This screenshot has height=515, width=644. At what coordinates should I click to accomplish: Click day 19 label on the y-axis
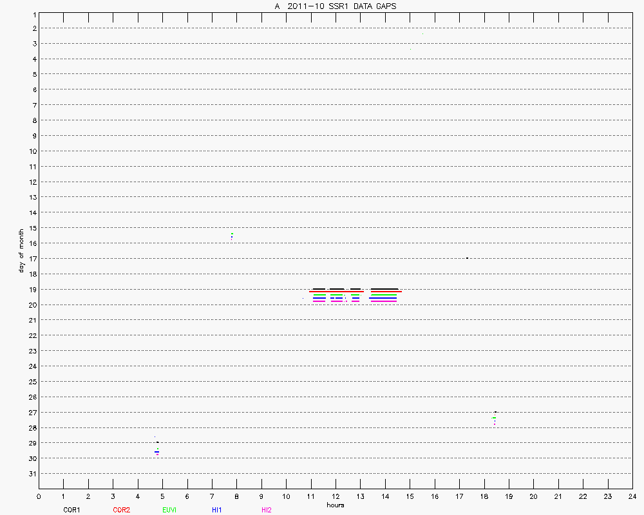[x=31, y=290]
